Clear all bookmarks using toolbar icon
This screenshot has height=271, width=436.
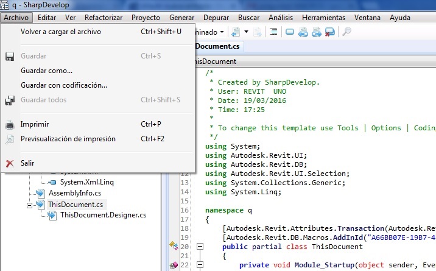[x=329, y=32]
